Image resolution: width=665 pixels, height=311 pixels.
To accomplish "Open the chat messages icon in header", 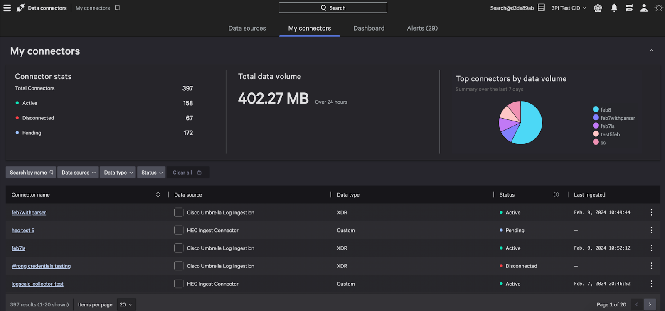I will (629, 8).
